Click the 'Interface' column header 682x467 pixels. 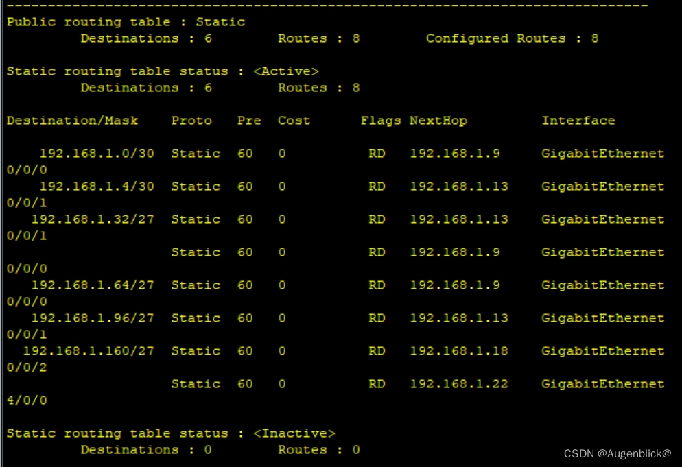(578, 121)
